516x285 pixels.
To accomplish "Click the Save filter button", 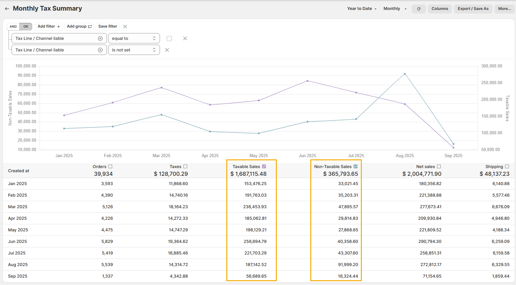I will click(108, 26).
